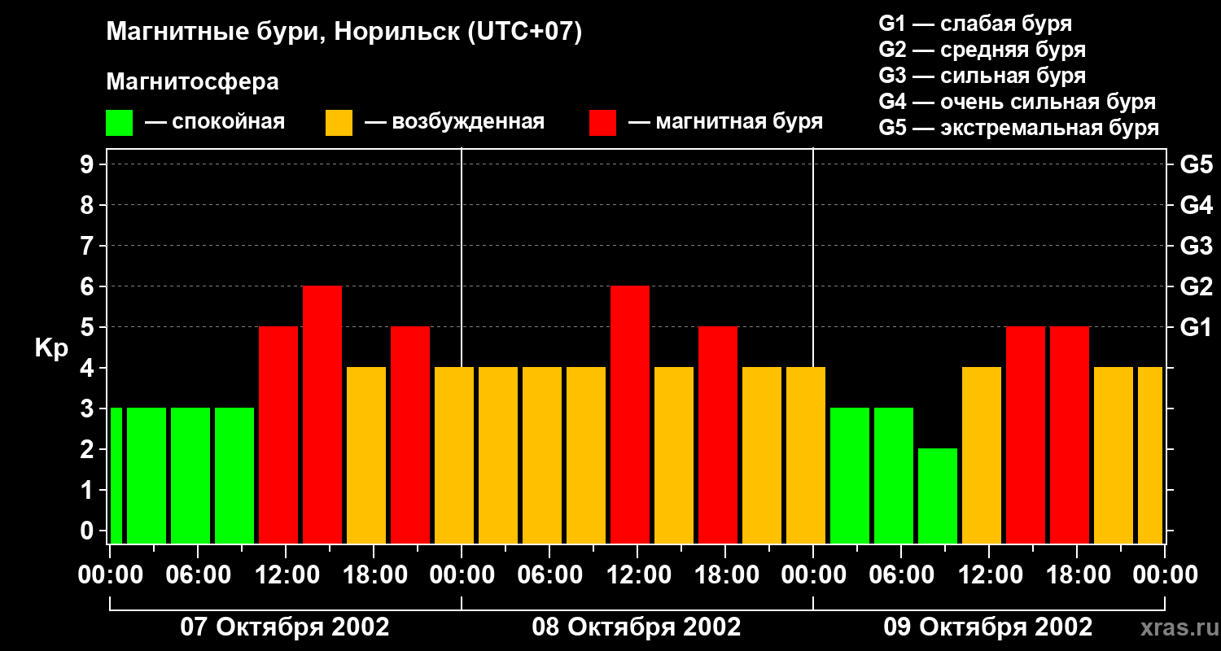Click the 'G4 — очень сильная буря' legend line

tap(1017, 102)
